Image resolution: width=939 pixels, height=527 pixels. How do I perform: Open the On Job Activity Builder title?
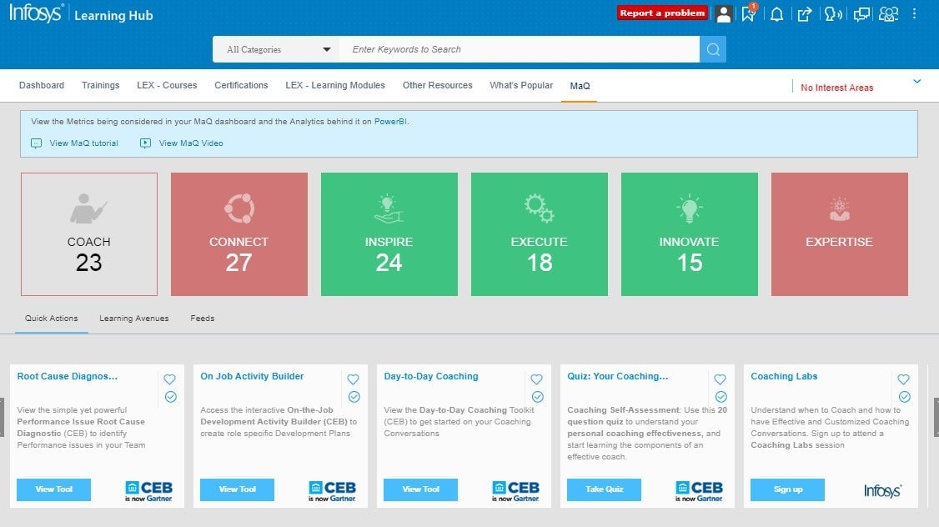pos(252,377)
